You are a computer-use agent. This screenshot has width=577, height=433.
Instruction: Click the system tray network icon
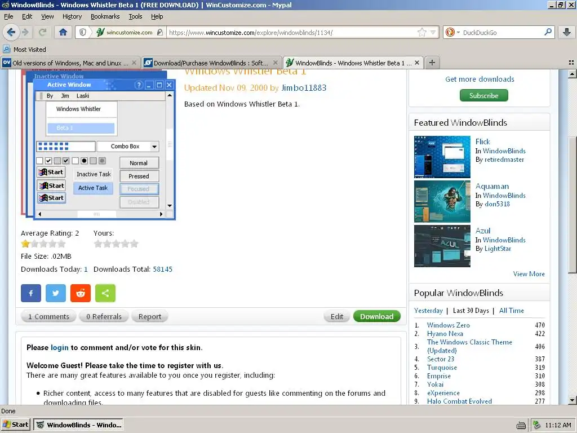coord(536,425)
